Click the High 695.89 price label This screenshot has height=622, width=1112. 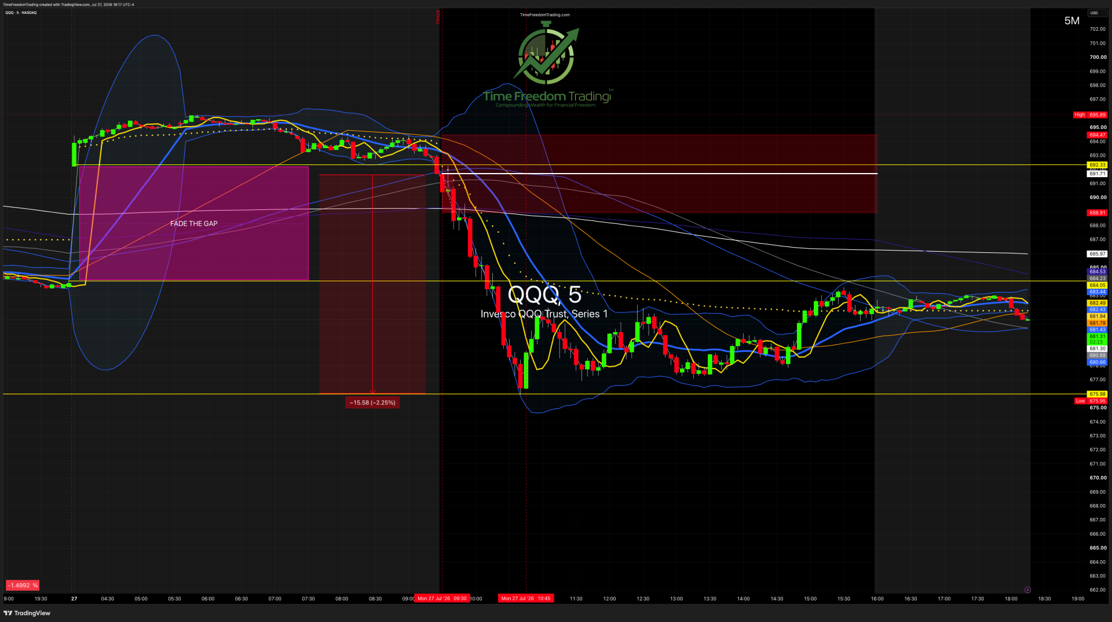(1090, 115)
